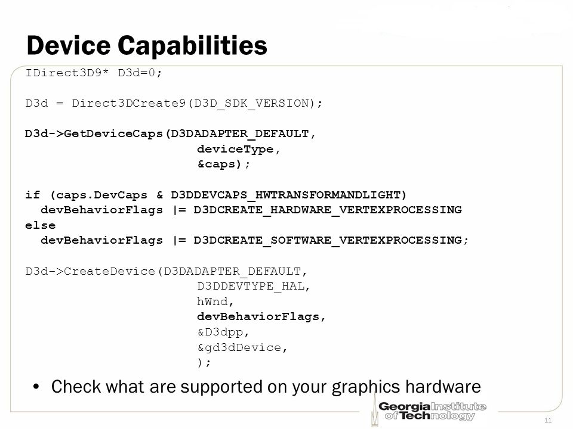Click the D3d->CreateDevice call line
The width and height of the screenshot is (573, 429).
pyautogui.click(x=167, y=272)
